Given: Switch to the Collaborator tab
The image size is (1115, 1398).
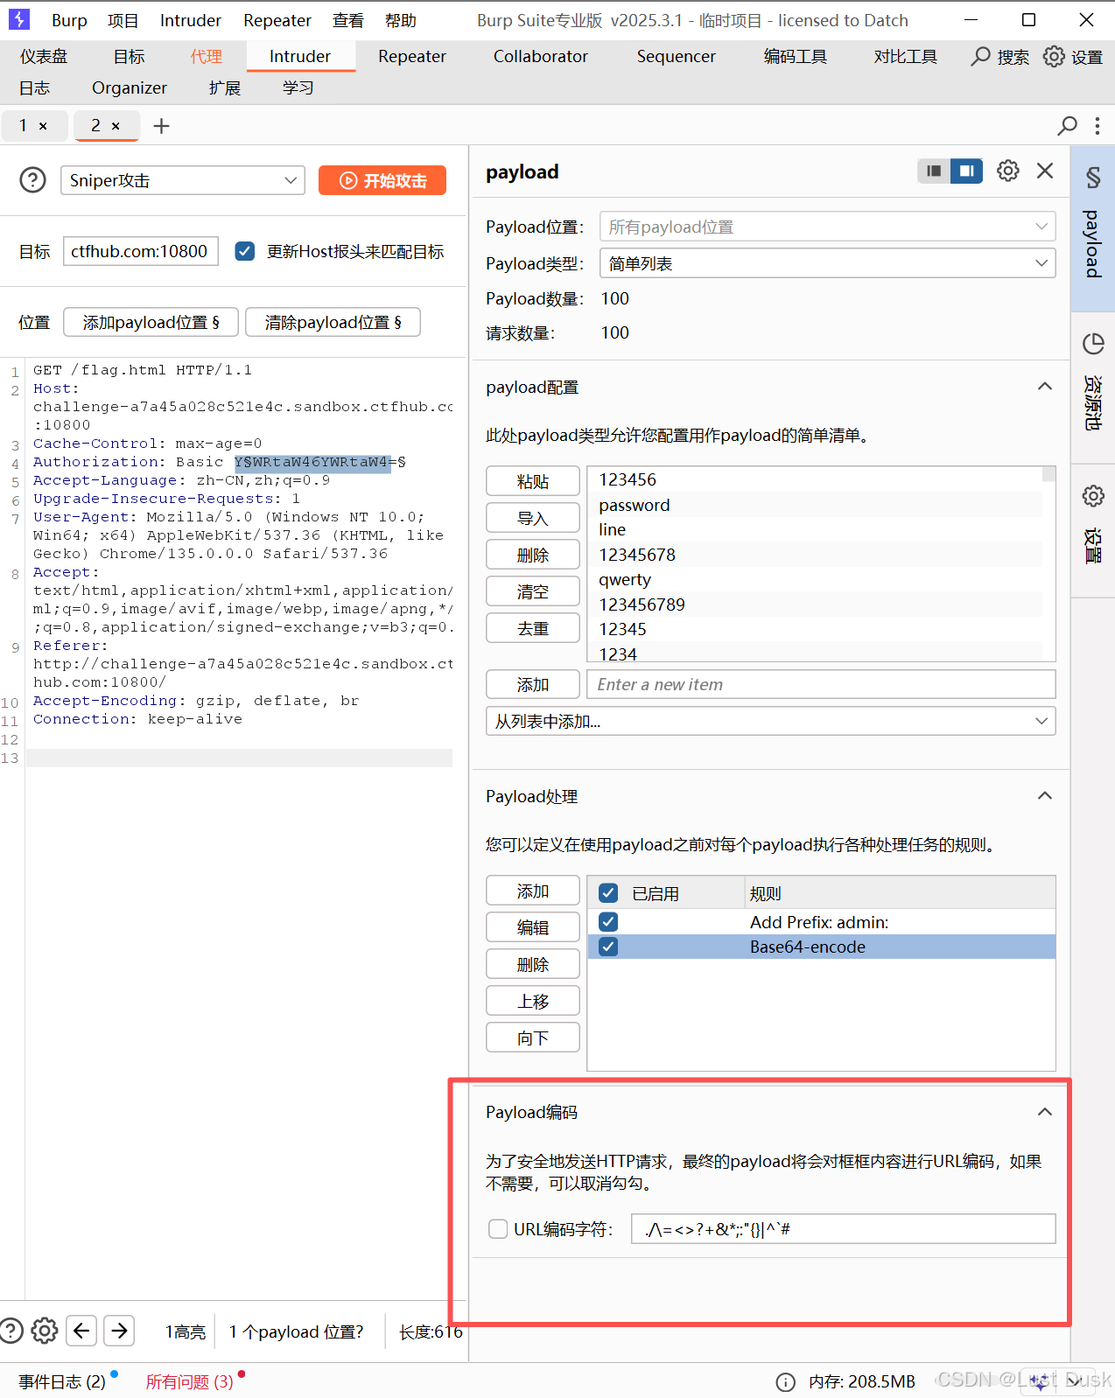Looking at the screenshot, I should click(540, 57).
